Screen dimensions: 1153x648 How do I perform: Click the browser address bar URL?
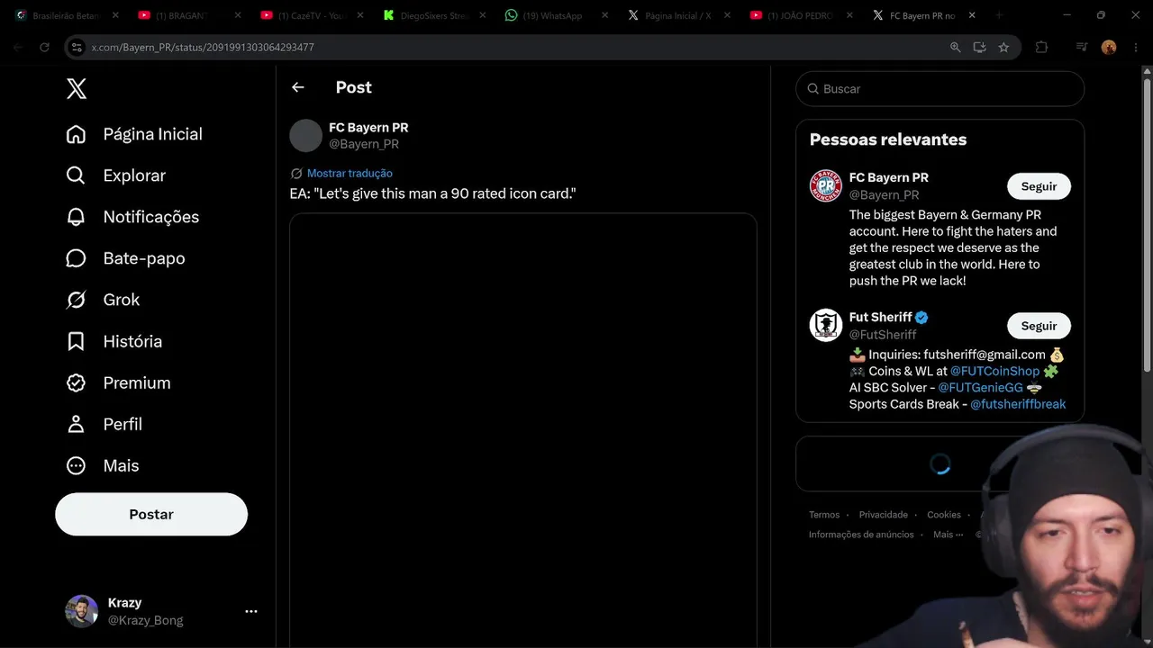click(x=203, y=47)
